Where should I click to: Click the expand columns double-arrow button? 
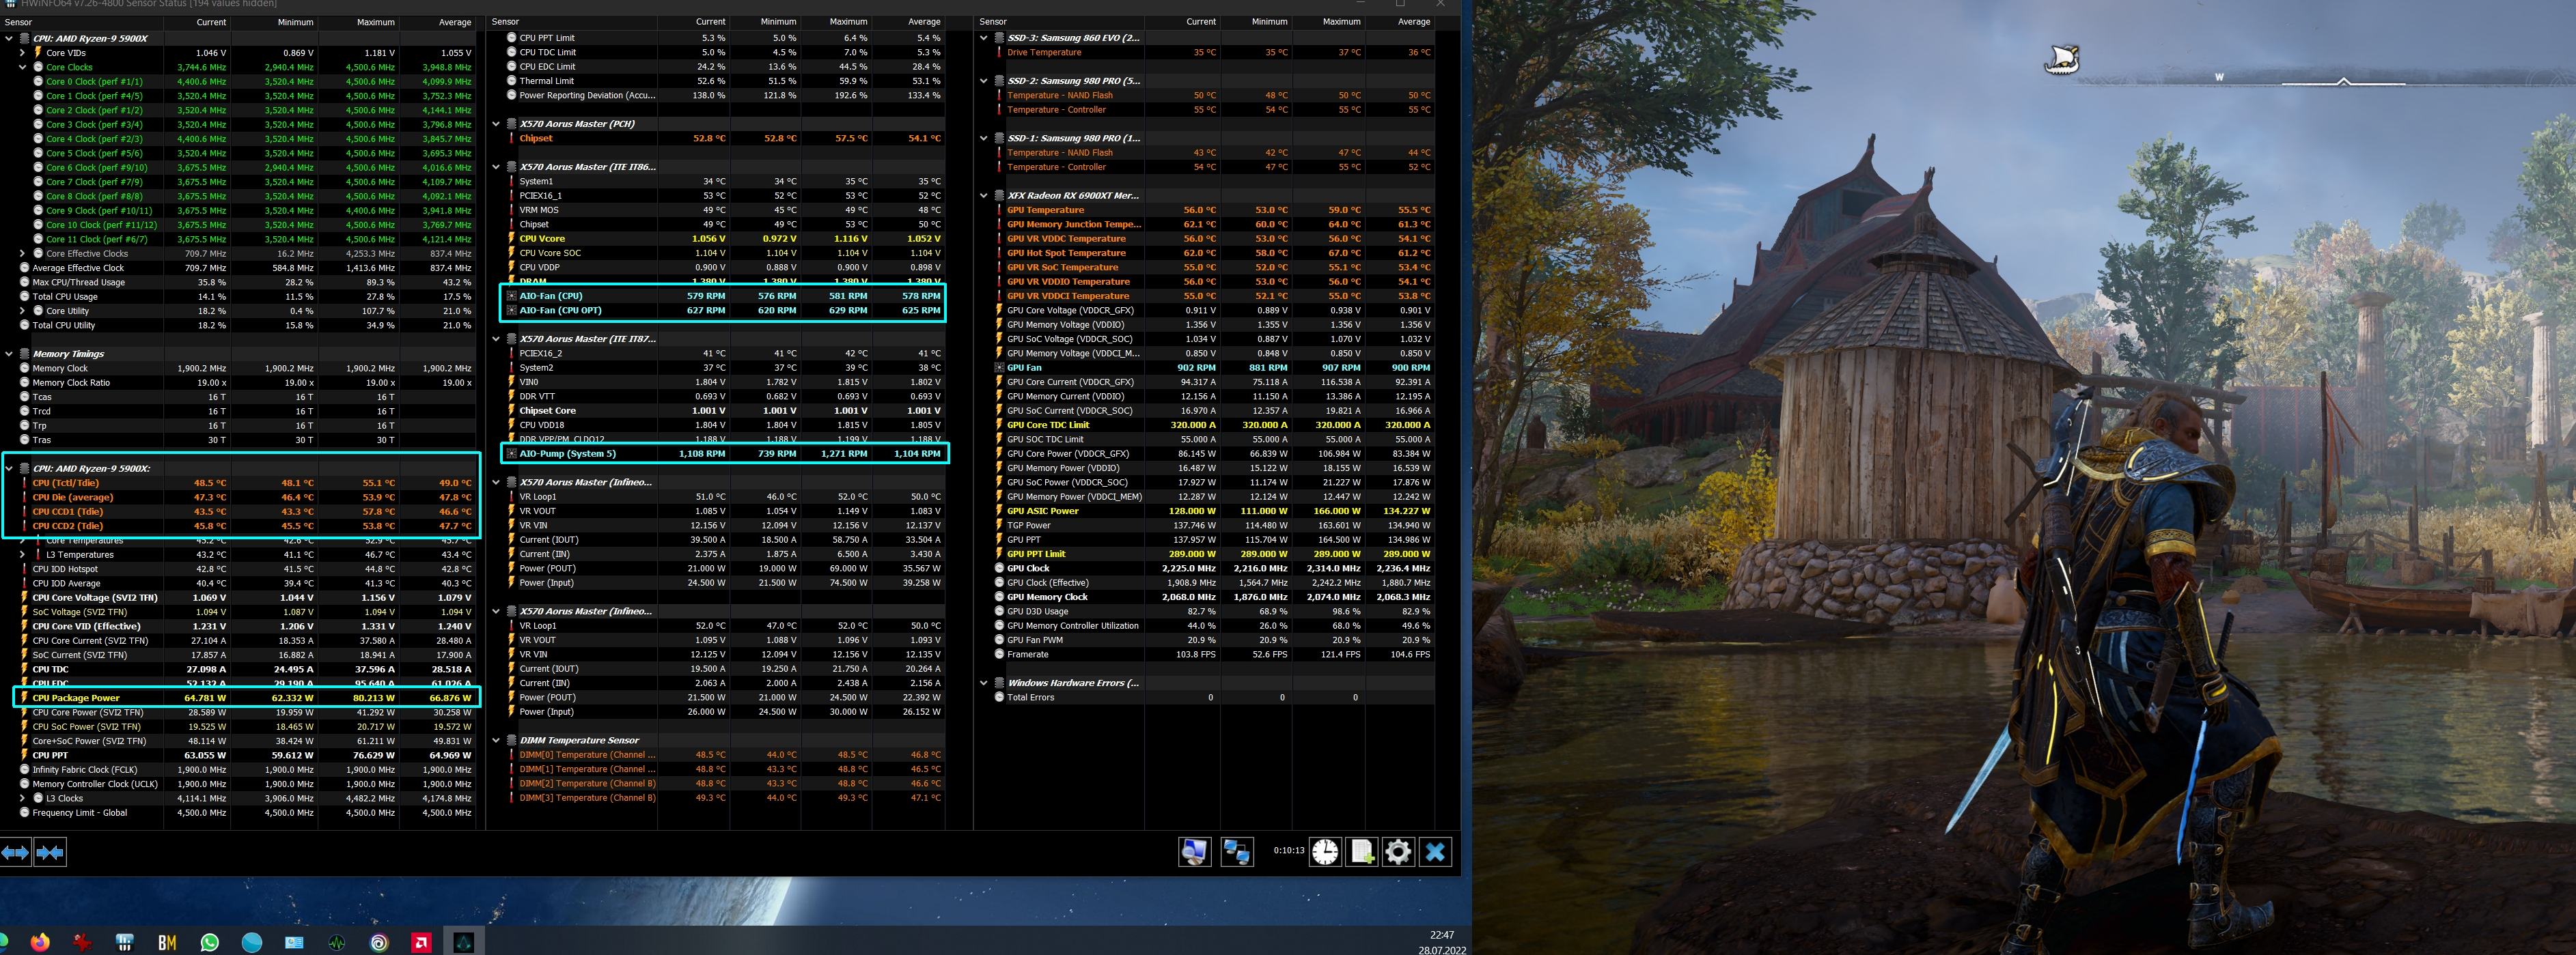coord(16,852)
